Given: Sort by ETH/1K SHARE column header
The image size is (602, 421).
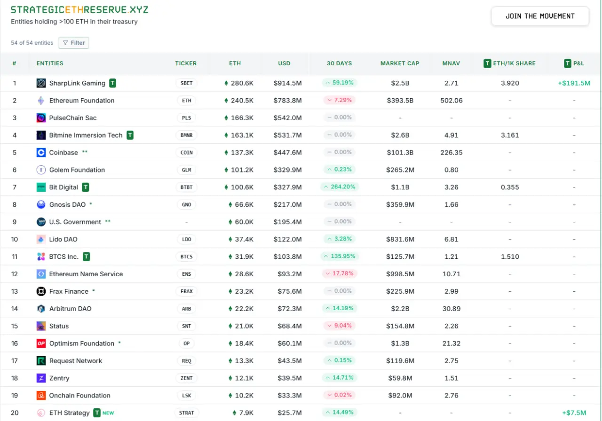Looking at the screenshot, I should [x=510, y=63].
